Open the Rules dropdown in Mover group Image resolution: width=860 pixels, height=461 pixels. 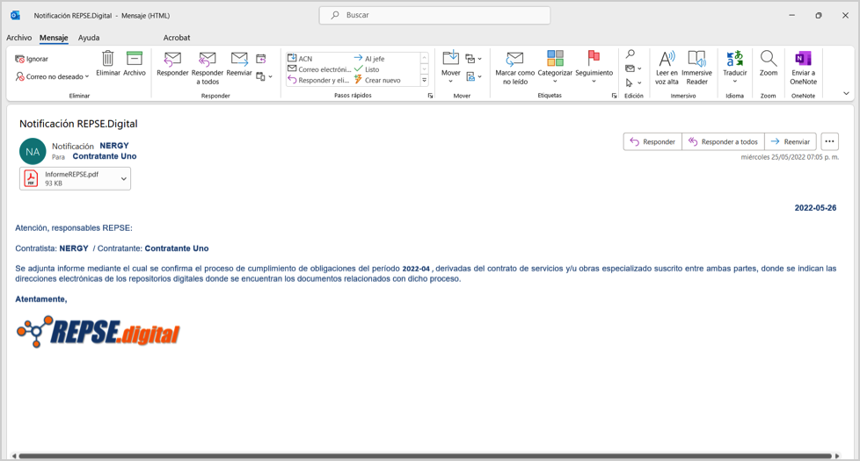[473, 59]
